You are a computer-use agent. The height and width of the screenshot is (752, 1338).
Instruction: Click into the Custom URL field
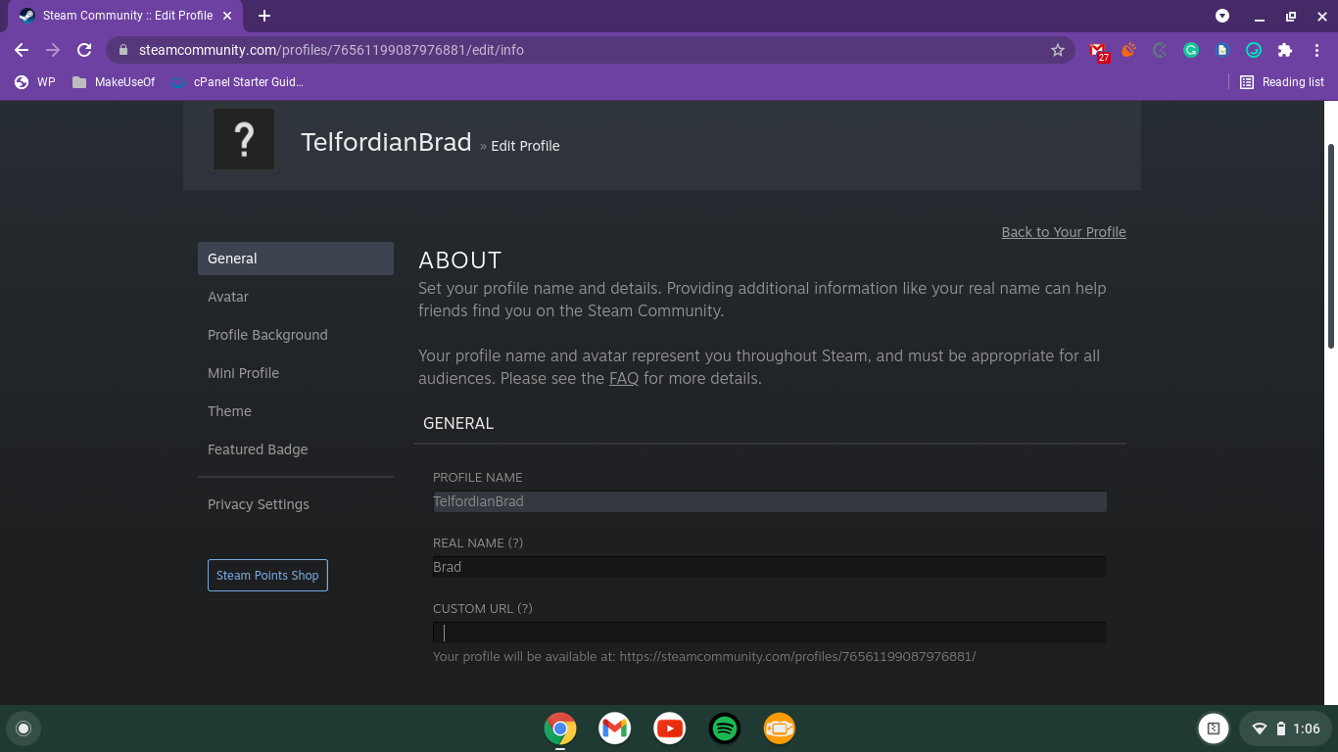(x=769, y=633)
